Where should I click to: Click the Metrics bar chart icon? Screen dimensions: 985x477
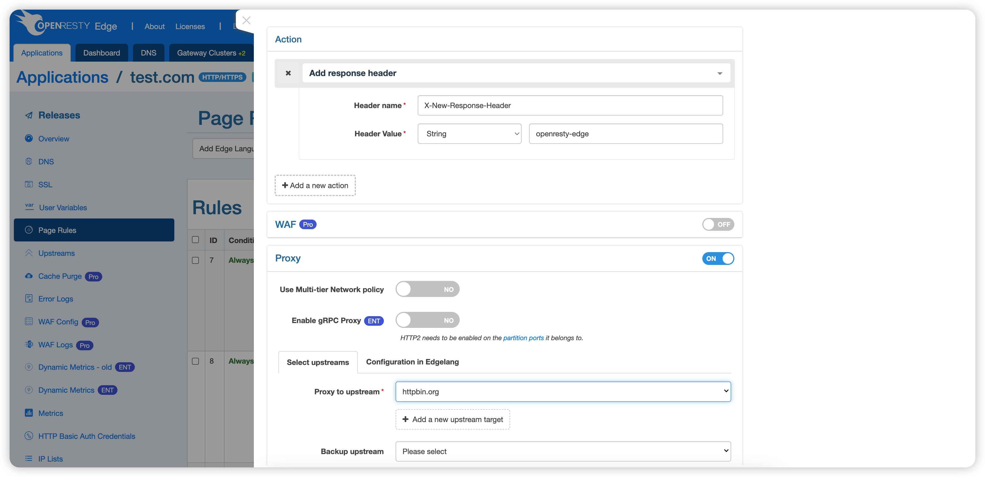click(x=29, y=413)
